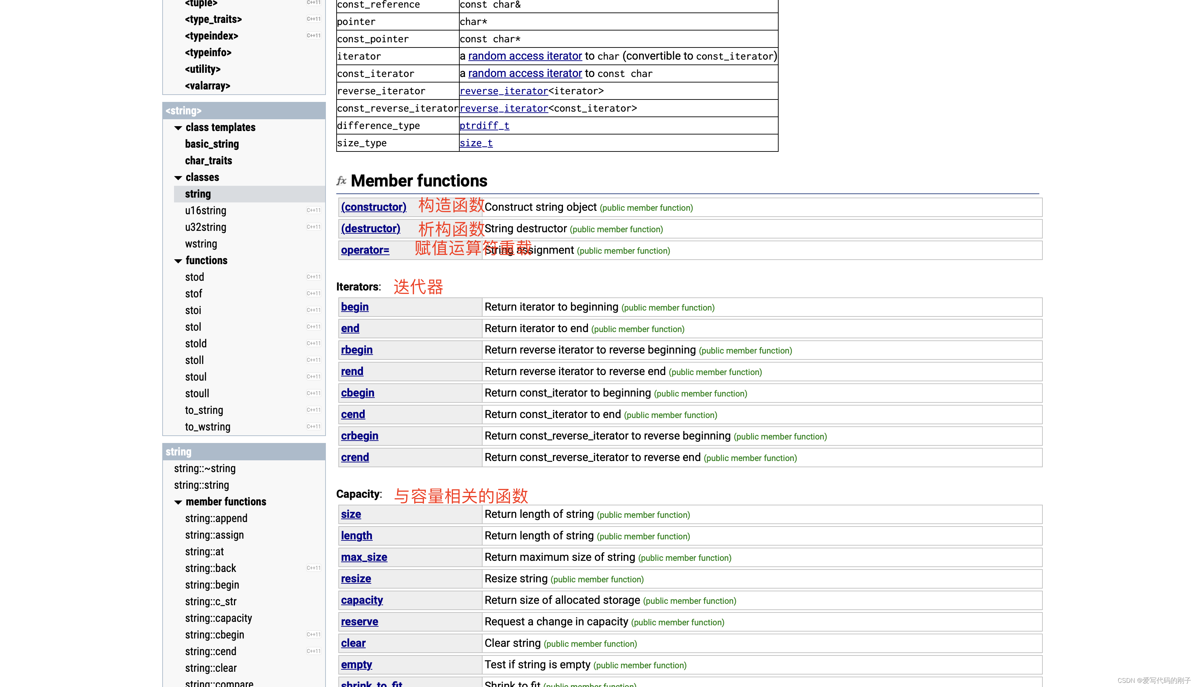Open the reserve link
The image size is (1196, 687).
point(359,622)
